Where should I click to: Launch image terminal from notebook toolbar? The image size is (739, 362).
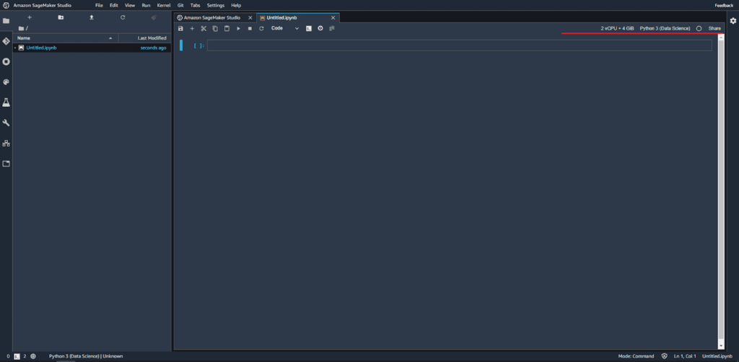pos(309,29)
